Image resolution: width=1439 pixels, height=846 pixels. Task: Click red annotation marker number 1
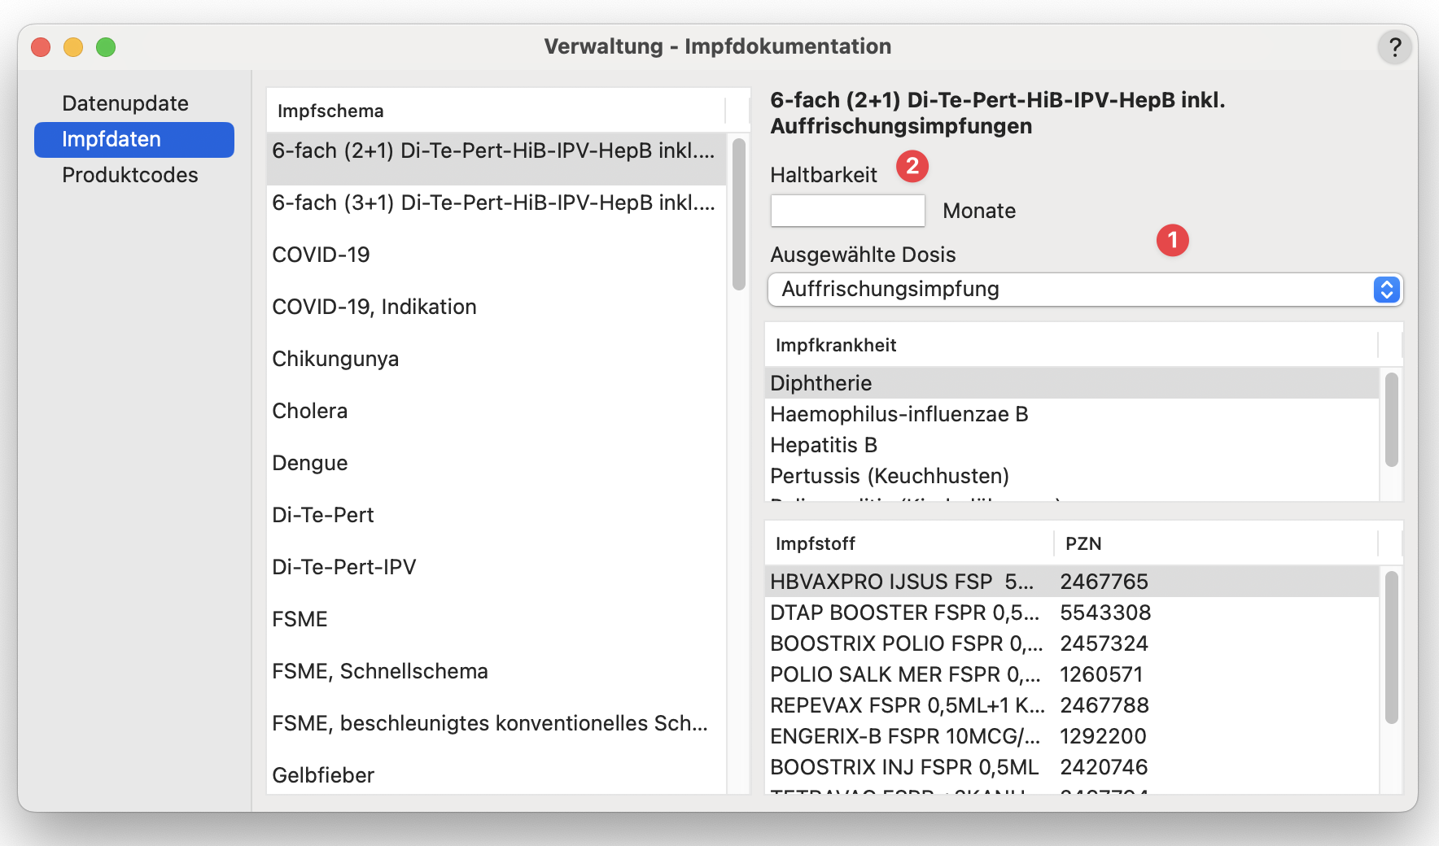point(1172,240)
